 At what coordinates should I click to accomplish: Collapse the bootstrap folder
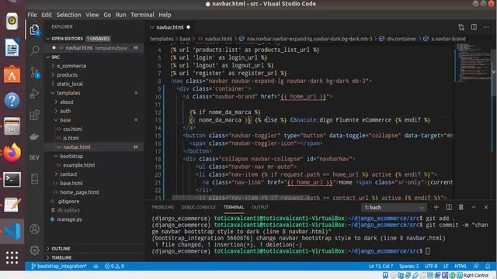point(71,157)
